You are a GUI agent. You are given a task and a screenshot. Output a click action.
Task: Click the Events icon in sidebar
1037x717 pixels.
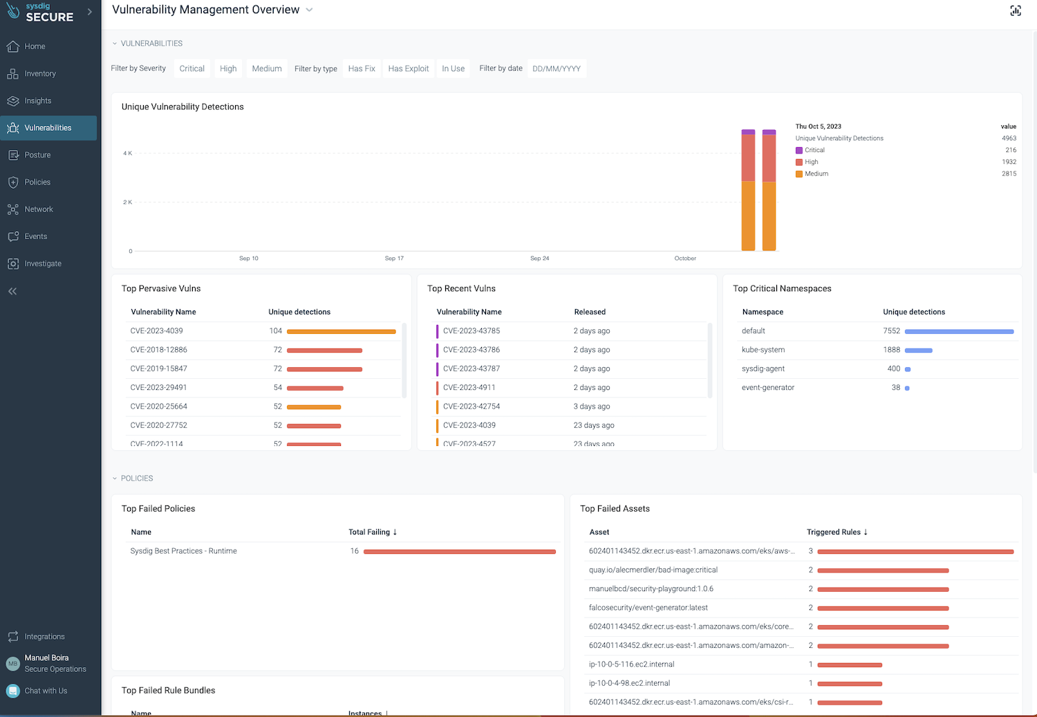click(12, 236)
